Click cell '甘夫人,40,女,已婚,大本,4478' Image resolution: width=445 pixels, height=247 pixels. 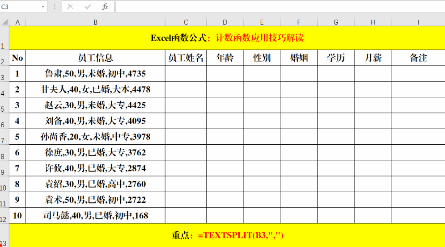96,90
